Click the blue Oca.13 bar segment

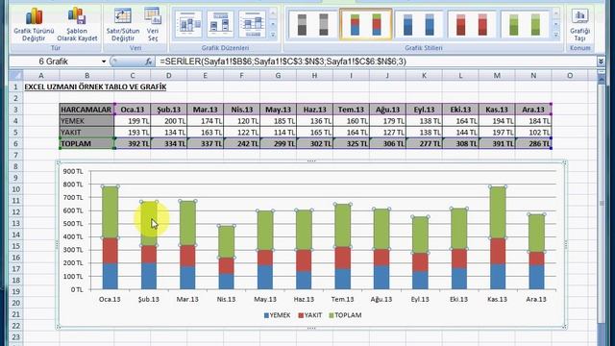(110, 277)
